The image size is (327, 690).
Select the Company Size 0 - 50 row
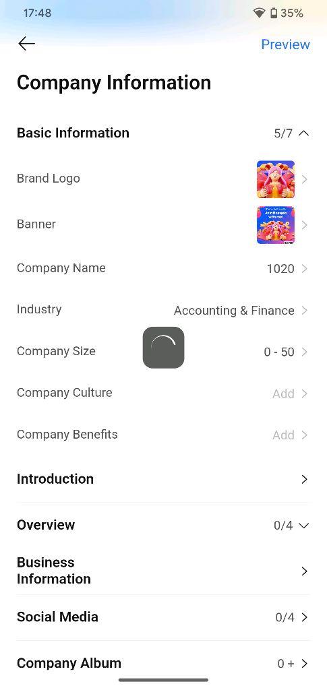(x=163, y=352)
